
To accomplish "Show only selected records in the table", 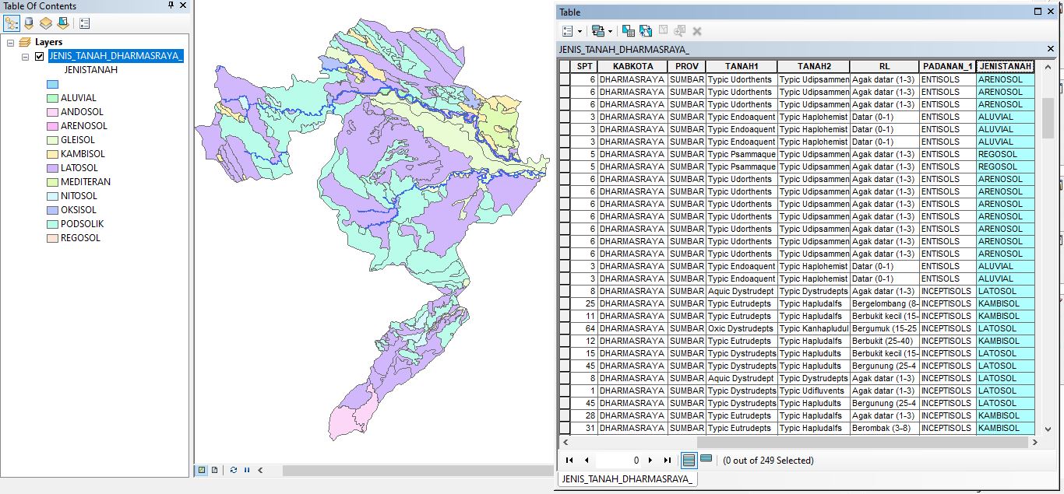I will [x=706, y=461].
